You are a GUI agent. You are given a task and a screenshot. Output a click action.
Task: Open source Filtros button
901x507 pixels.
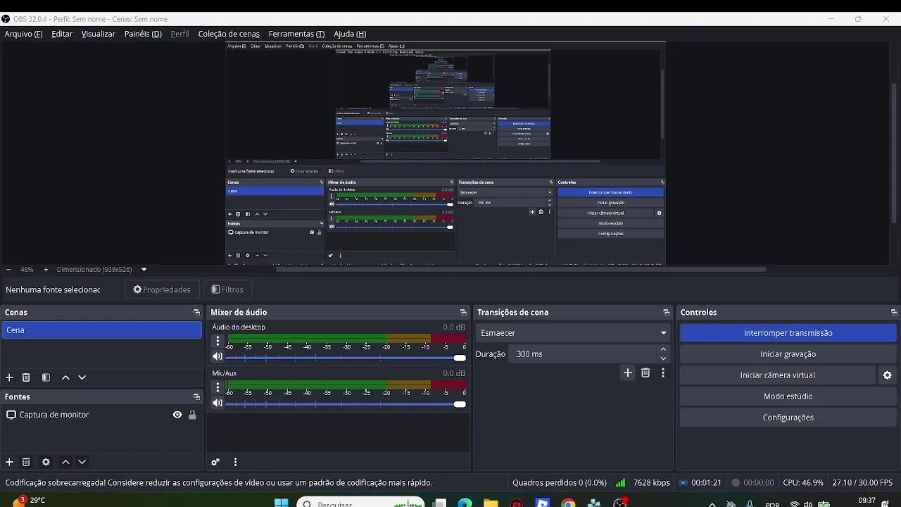click(x=227, y=289)
